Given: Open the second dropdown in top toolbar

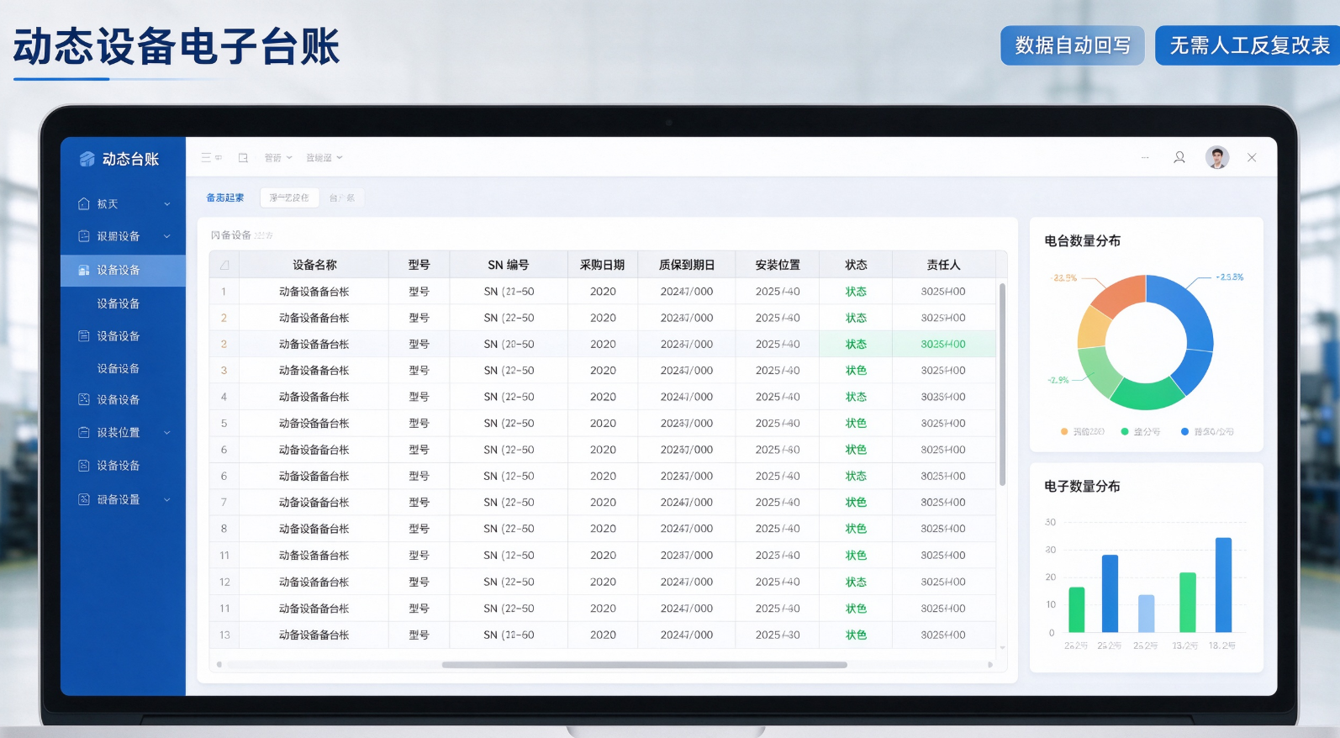Looking at the screenshot, I should point(324,158).
